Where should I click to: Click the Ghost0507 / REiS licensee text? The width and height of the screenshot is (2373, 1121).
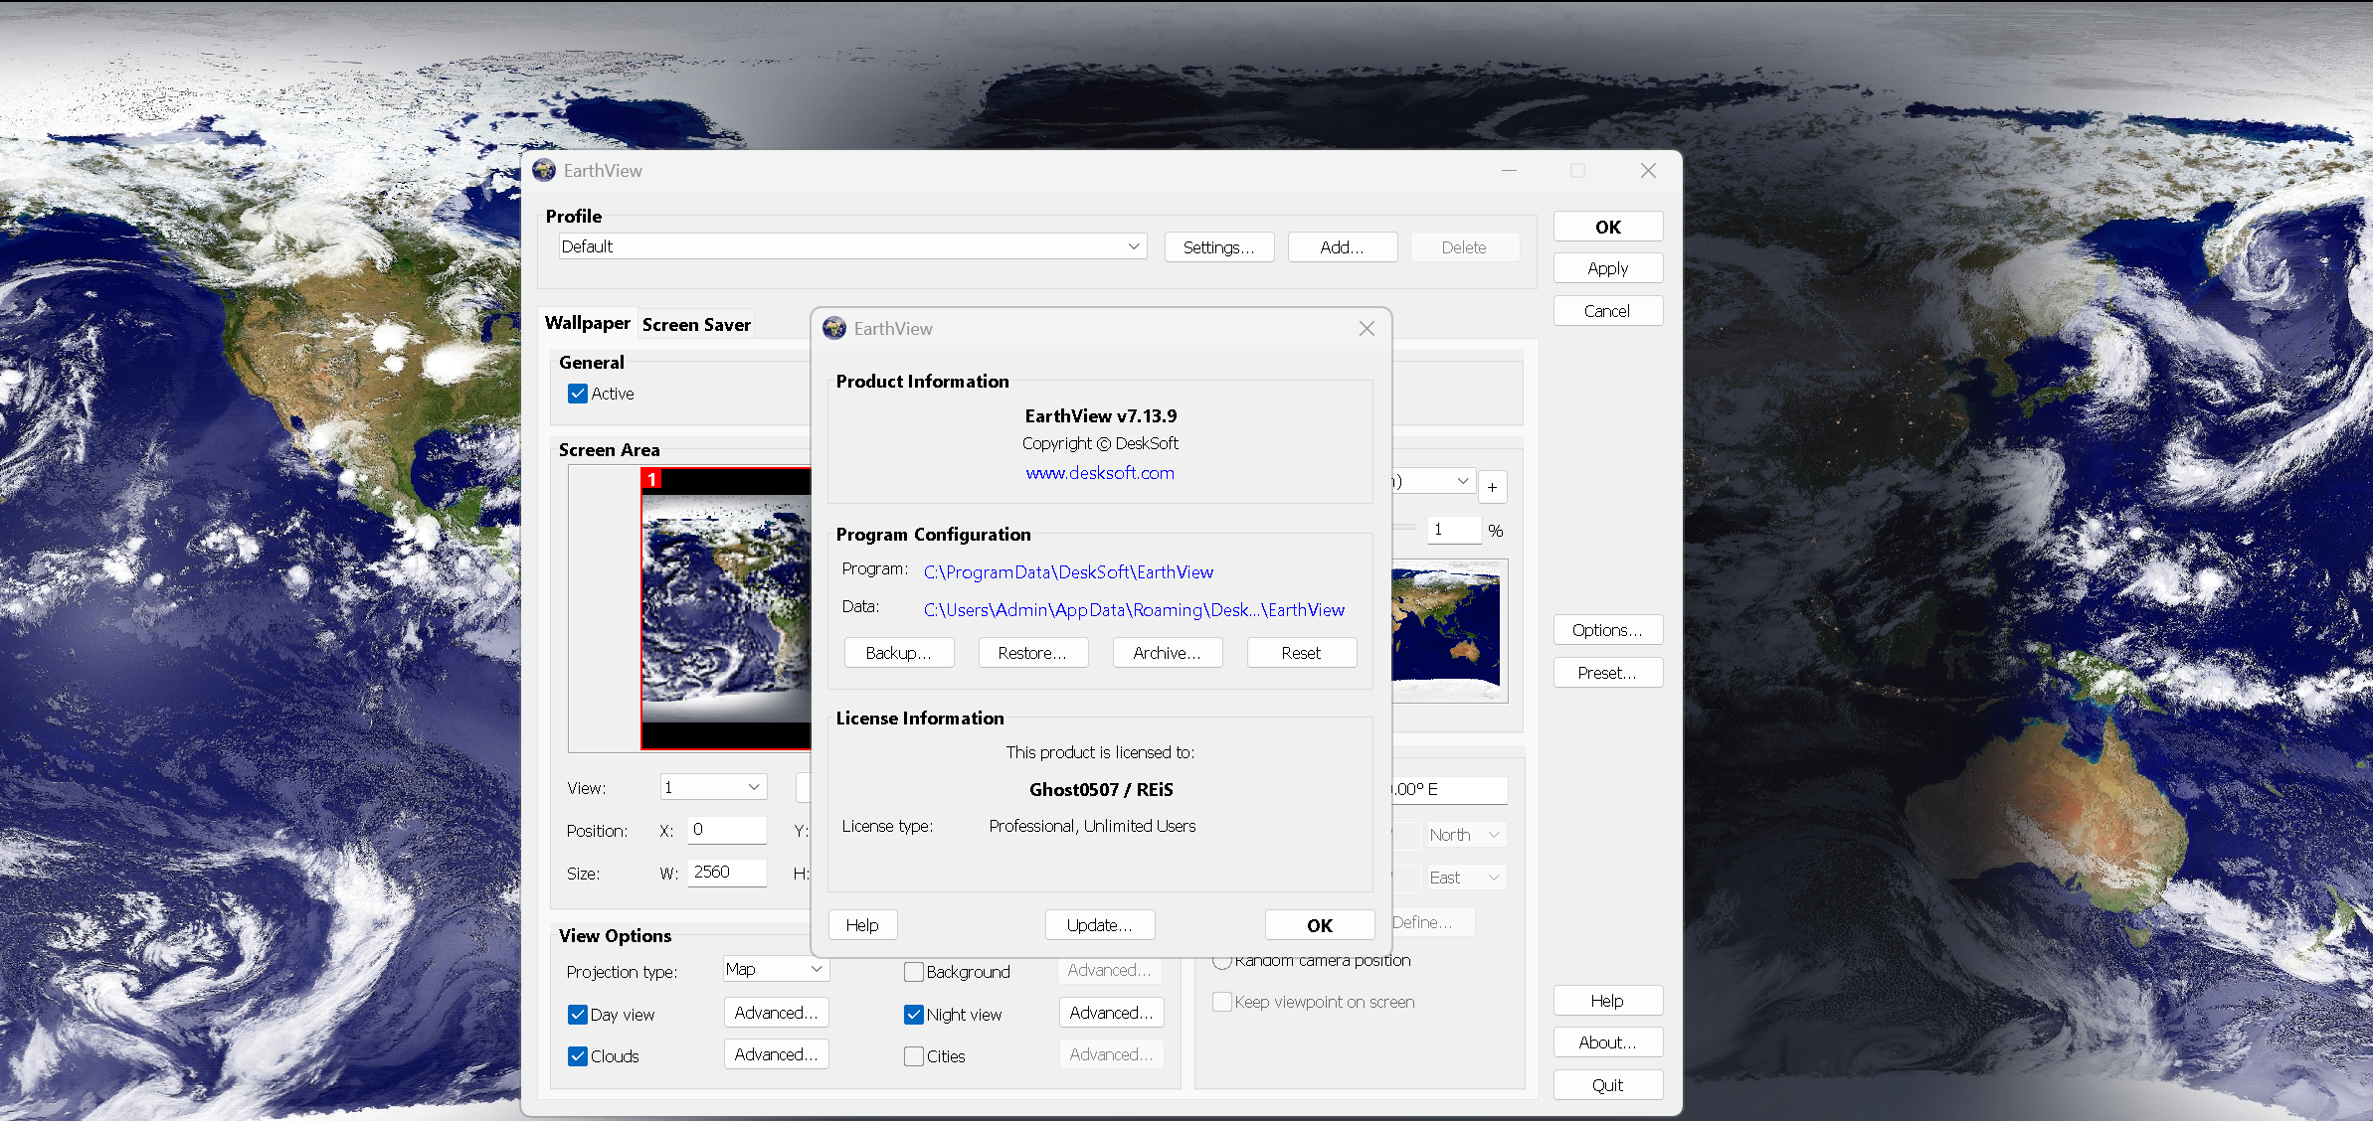tap(1101, 789)
